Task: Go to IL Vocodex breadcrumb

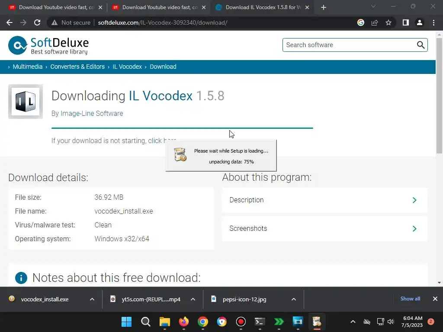Action: pyautogui.click(x=127, y=67)
